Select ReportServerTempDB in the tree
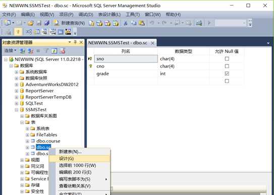 [48, 97]
